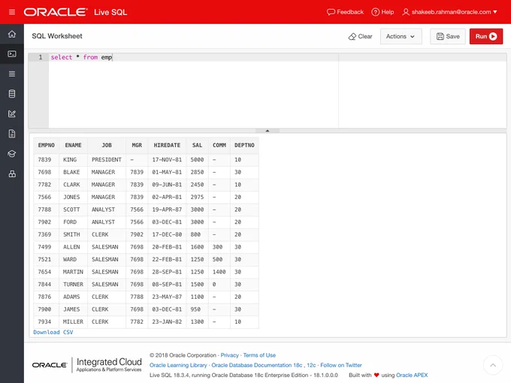Open the hamburger navigation menu
This screenshot has height=383, width=511.
[x=12, y=12]
